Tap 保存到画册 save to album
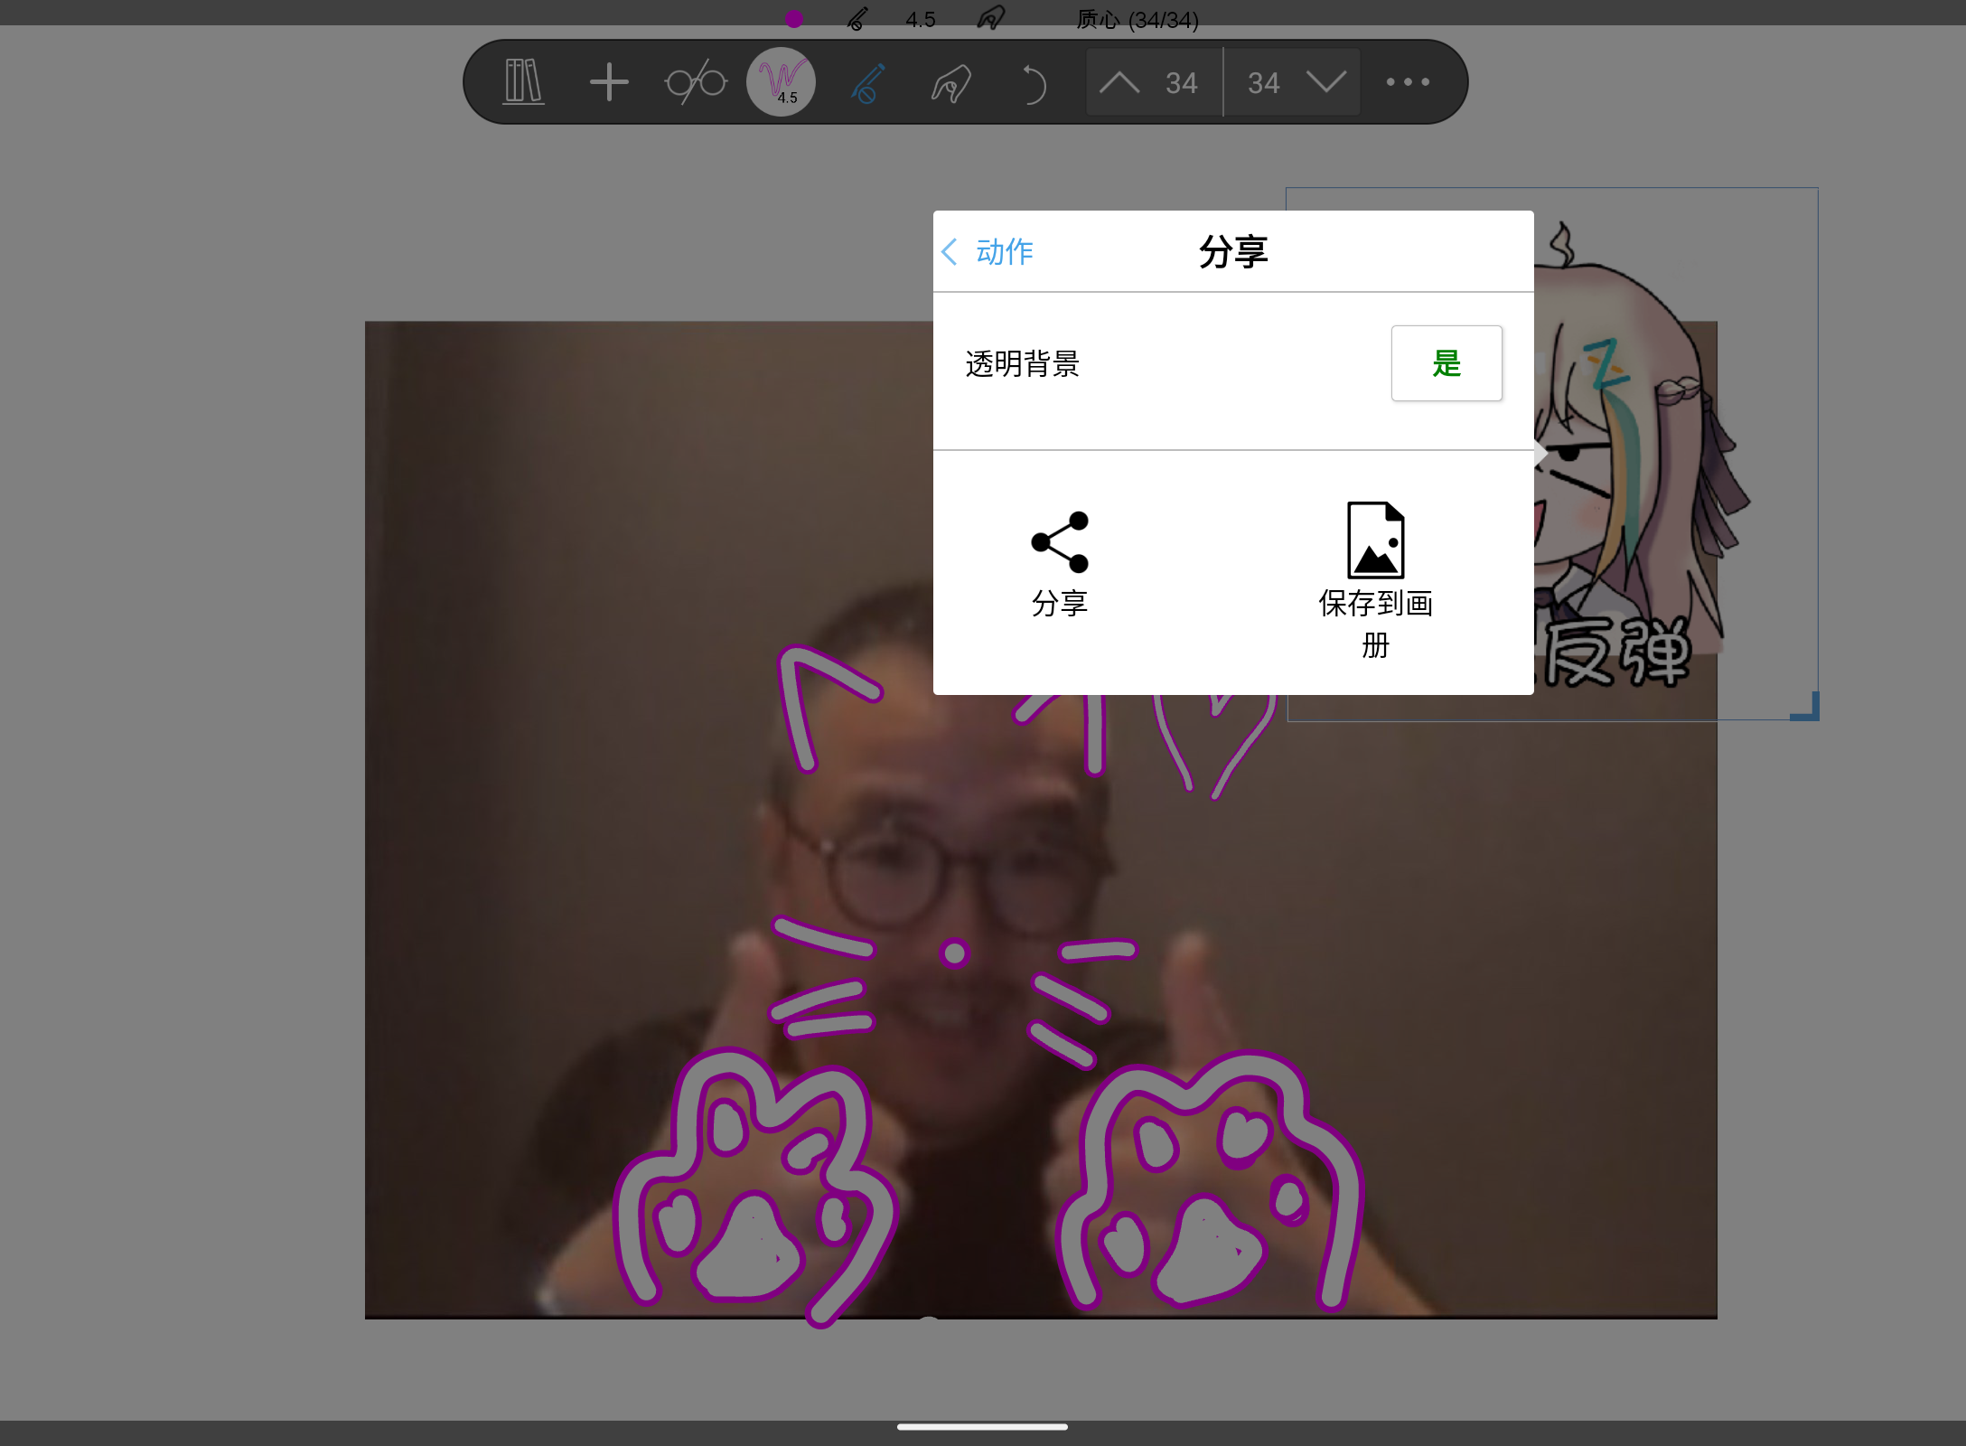The image size is (1966, 1446). pyautogui.click(x=1375, y=581)
